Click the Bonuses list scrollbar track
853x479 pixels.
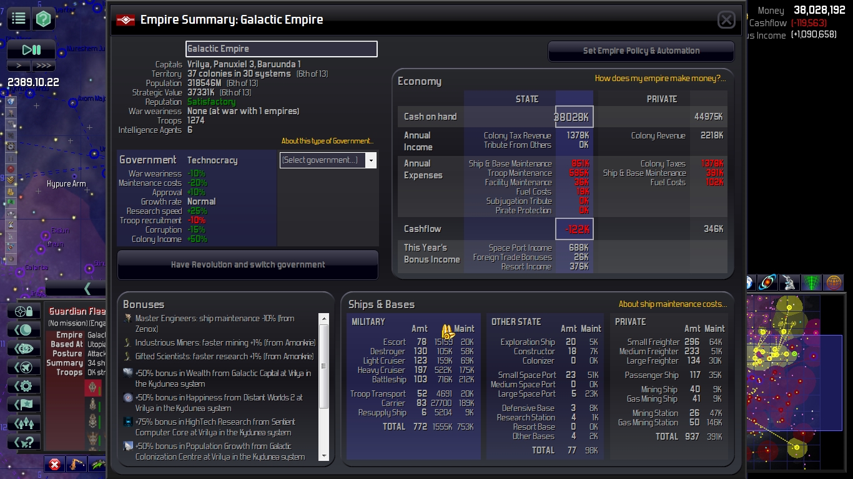(x=324, y=387)
